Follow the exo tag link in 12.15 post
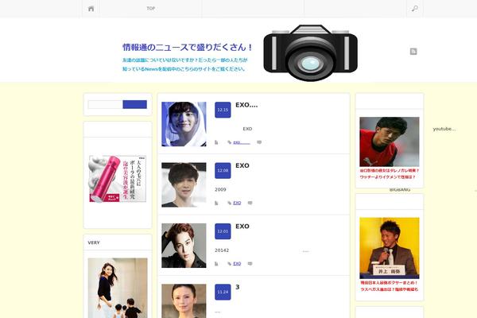This screenshot has height=318, width=477. coord(242,142)
